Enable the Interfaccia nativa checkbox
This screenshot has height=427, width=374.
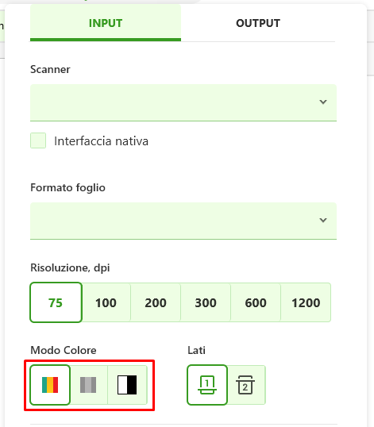[38, 140]
